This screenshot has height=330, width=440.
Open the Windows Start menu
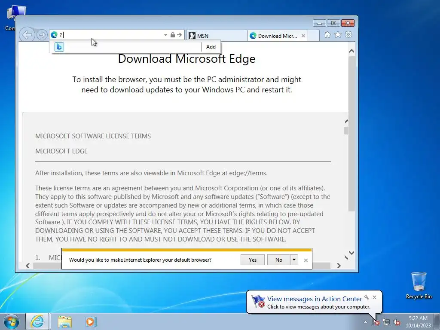(12, 321)
